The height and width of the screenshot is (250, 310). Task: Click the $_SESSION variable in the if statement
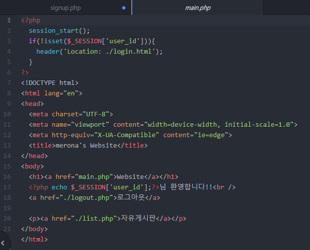point(84,41)
